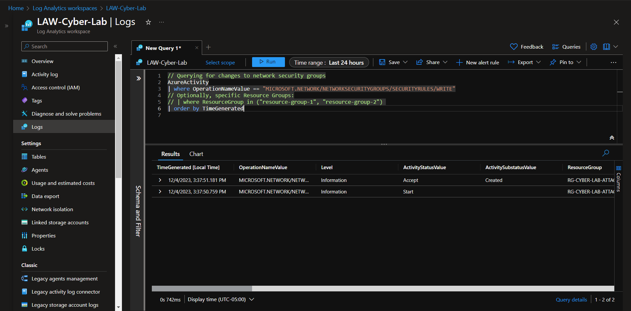Viewport: 631px width, 311px height.
Task: Switch to the Results tab
Action: pyautogui.click(x=170, y=154)
